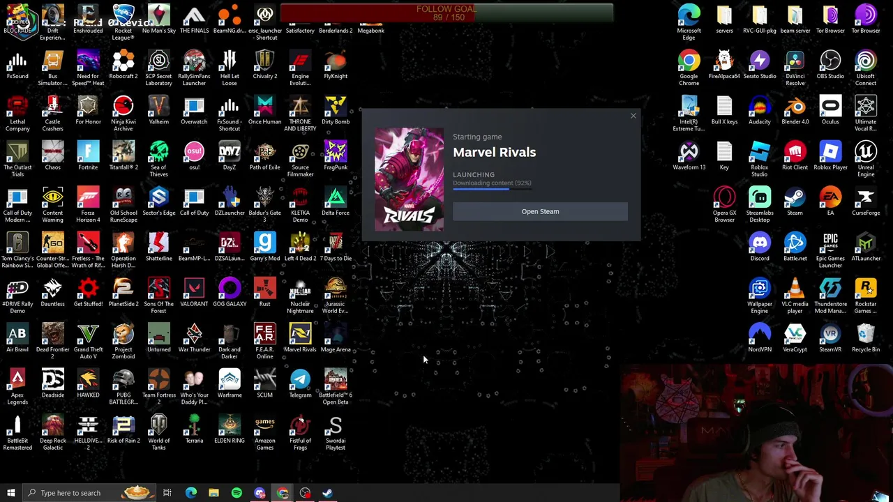Viewport: 893px width, 502px height.
Task: Launch the Left 4 Dead 2 shortcut
Action: [300, 247]
